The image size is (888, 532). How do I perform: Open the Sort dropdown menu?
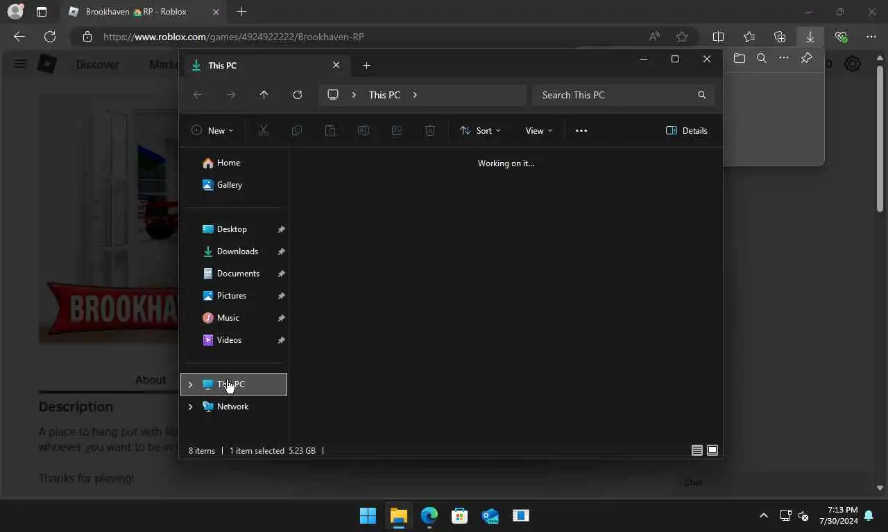pyautogui.click(x=480, y=130)
